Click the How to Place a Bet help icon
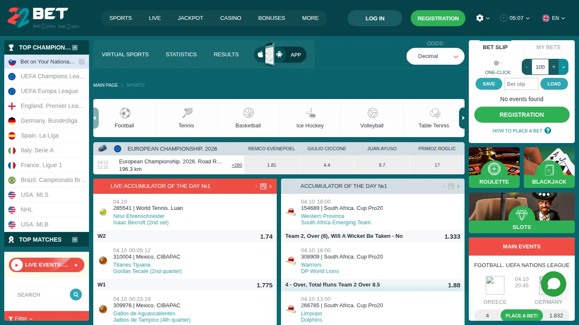 548,131
